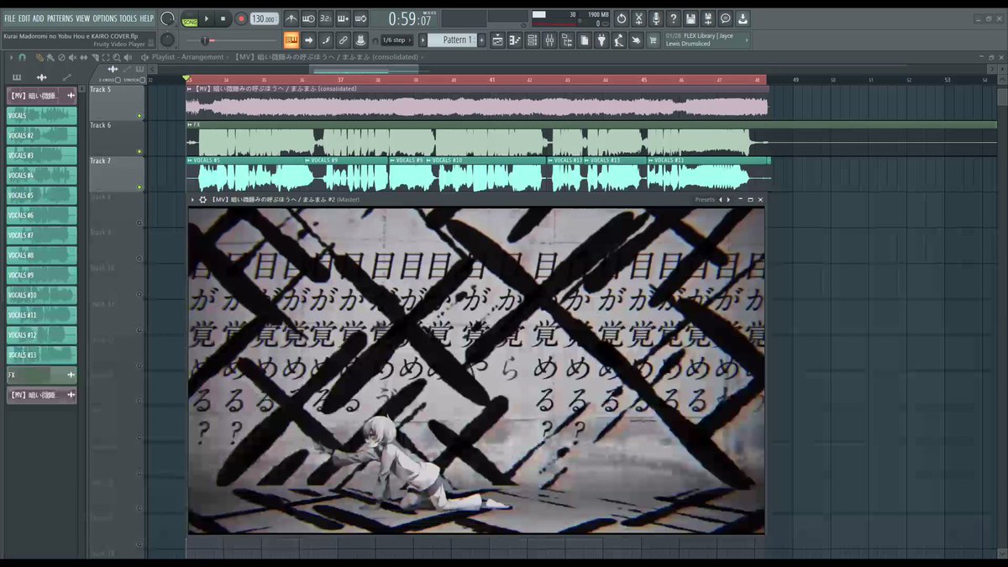
Task: Mute Track 7 using its green LED
Action: pyautogui.click(x=139, y=187)
